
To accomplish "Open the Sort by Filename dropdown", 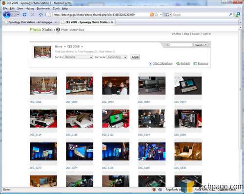I will click(78, 57).
